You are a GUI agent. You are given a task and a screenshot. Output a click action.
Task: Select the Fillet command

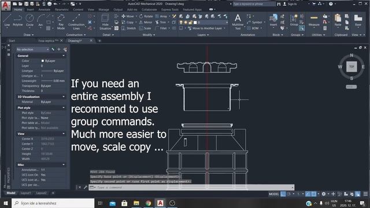(161, 28)
